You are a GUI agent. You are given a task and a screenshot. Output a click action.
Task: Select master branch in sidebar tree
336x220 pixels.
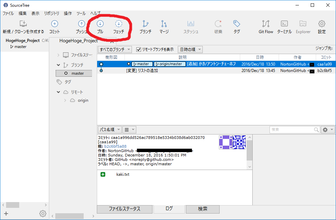pos(74,73)
